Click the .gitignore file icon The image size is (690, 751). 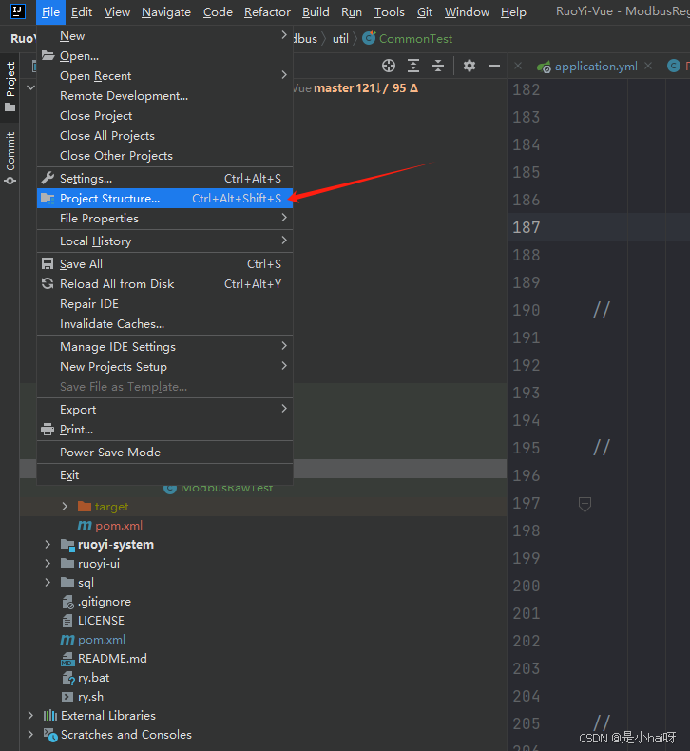tap(68, 602)
